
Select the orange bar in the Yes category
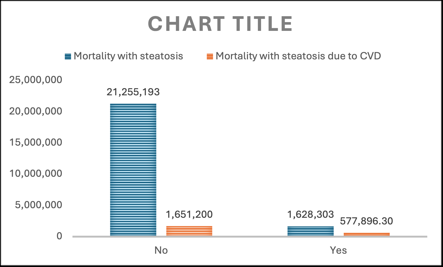point(367,234)
